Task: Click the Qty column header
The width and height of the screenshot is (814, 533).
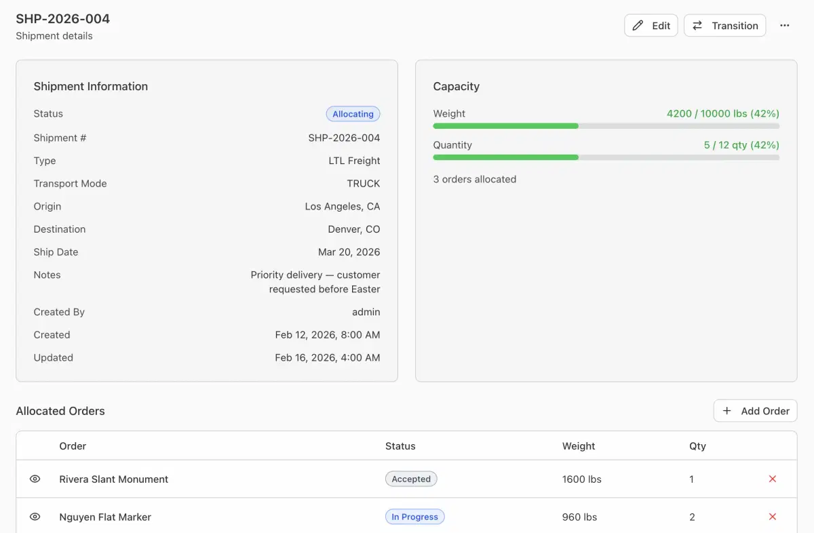Action: pos(697,446)
